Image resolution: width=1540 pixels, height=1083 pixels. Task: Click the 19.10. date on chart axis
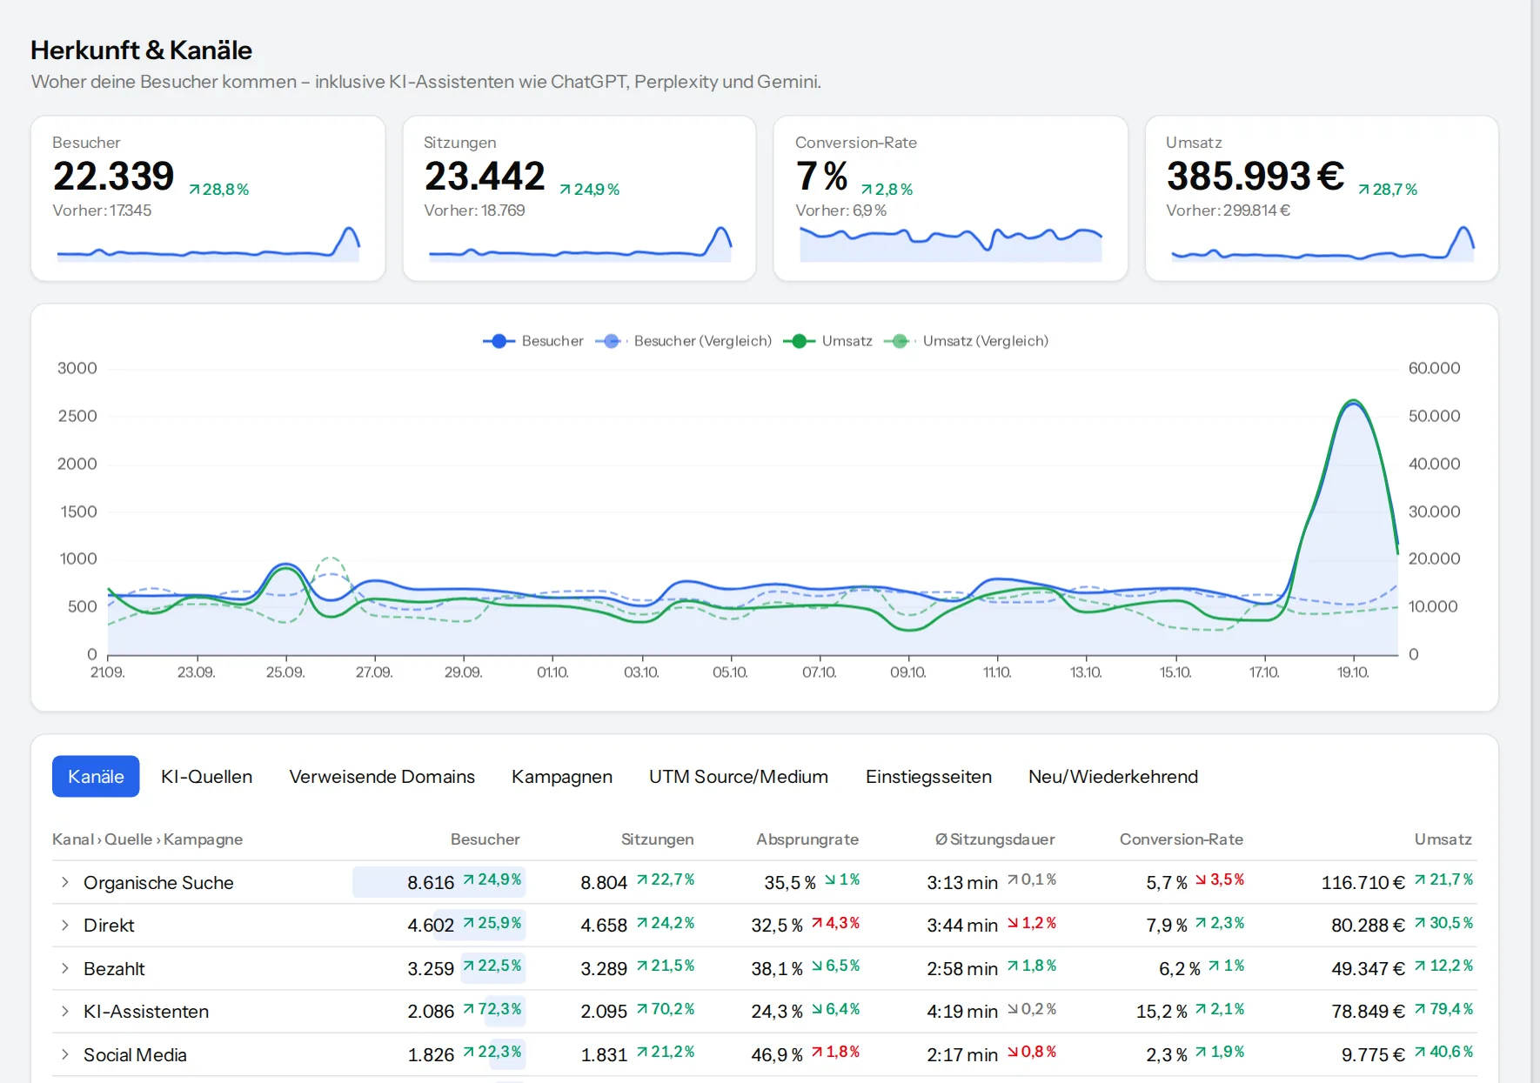click(x=1353, y=672)
